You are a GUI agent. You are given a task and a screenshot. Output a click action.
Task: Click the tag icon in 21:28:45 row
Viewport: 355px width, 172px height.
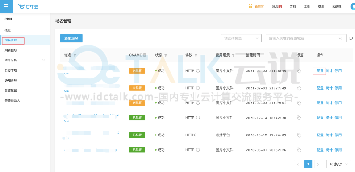(299, 71)
